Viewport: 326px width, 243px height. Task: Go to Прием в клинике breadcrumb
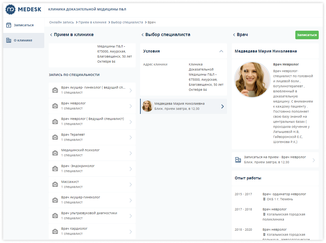[92, 22]
